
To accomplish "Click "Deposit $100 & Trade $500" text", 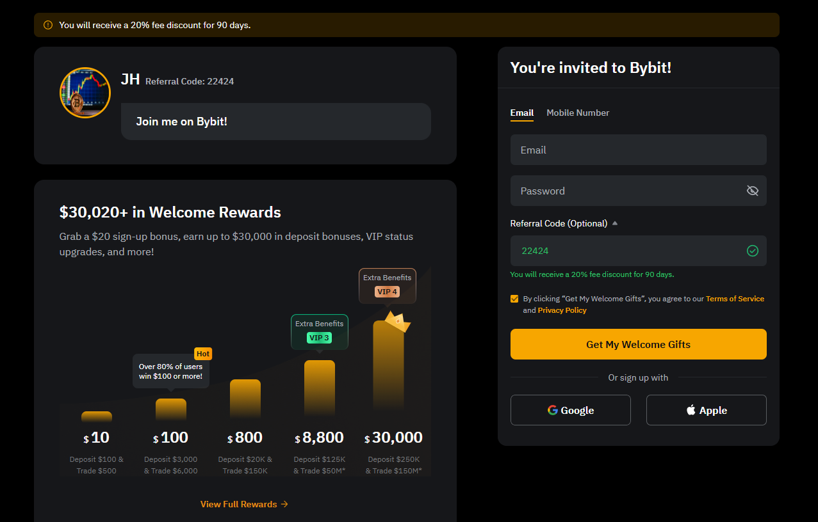I will click(97, 465).
